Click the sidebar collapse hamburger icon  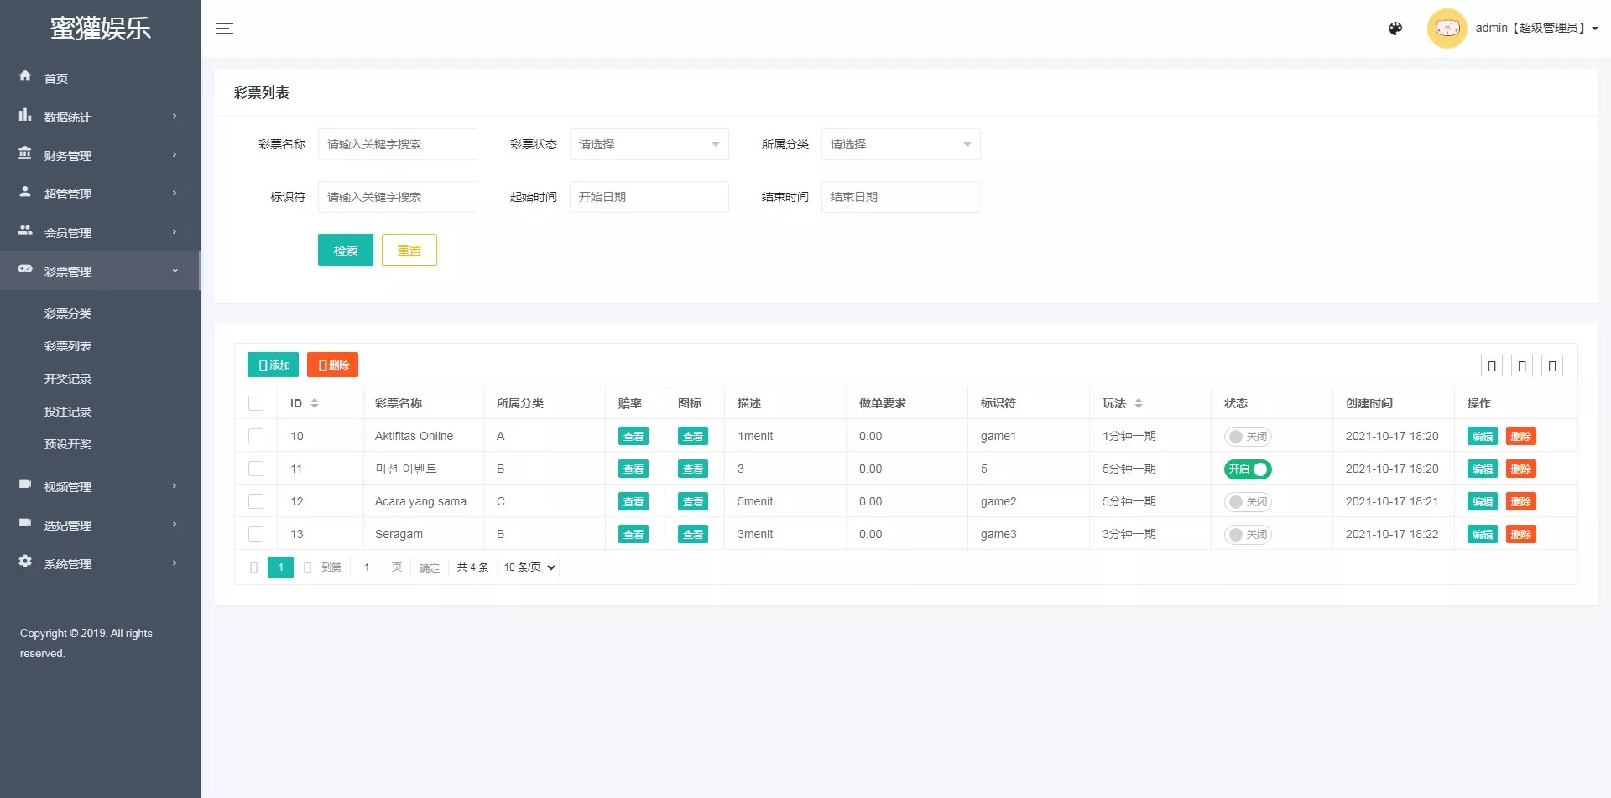225,28
